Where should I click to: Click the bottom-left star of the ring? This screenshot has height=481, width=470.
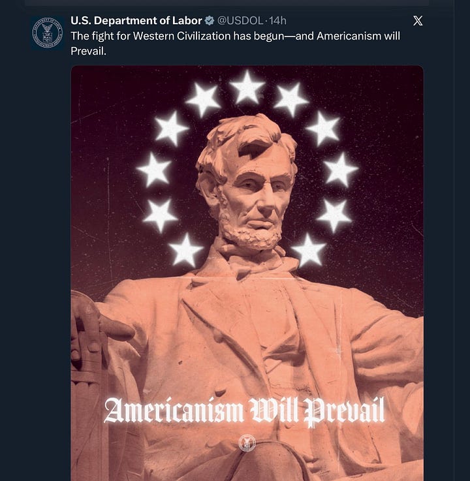tap(185, 250)
